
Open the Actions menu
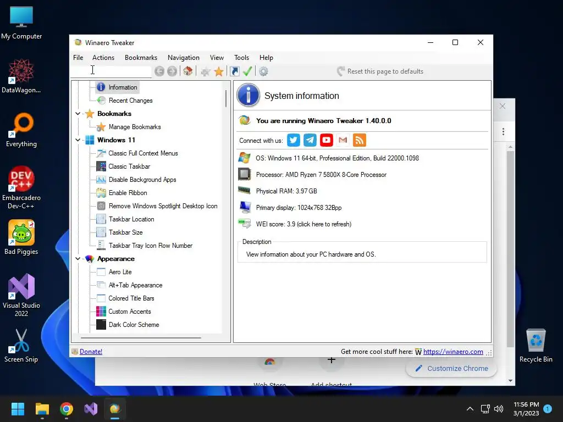(103, 57)
